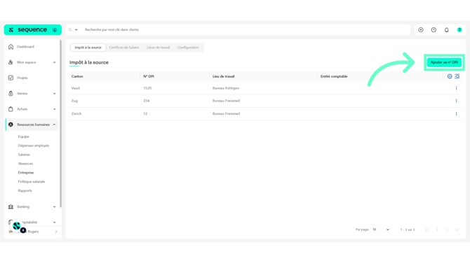Open the search filter dropdown arrow
This screenshot has width=470, height=263.
[x=76, y=29]
